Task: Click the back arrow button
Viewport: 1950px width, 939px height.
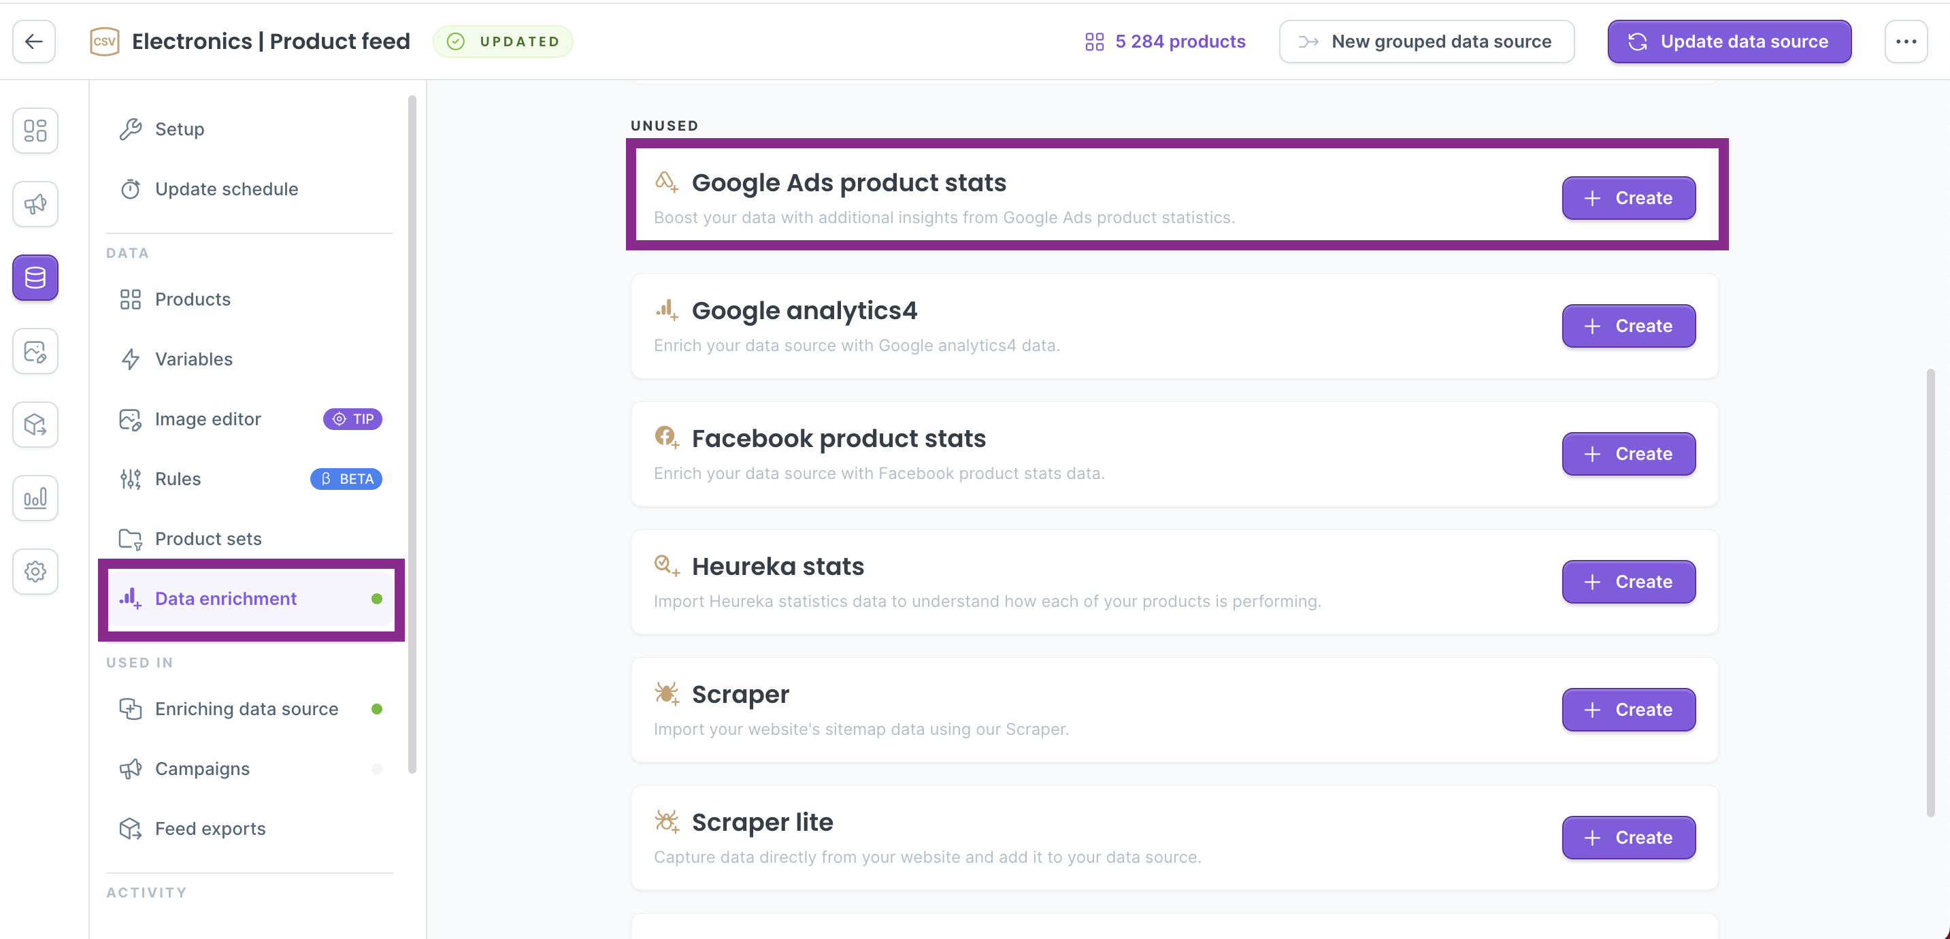Action: pyautogui.click(x=34, y=42)
